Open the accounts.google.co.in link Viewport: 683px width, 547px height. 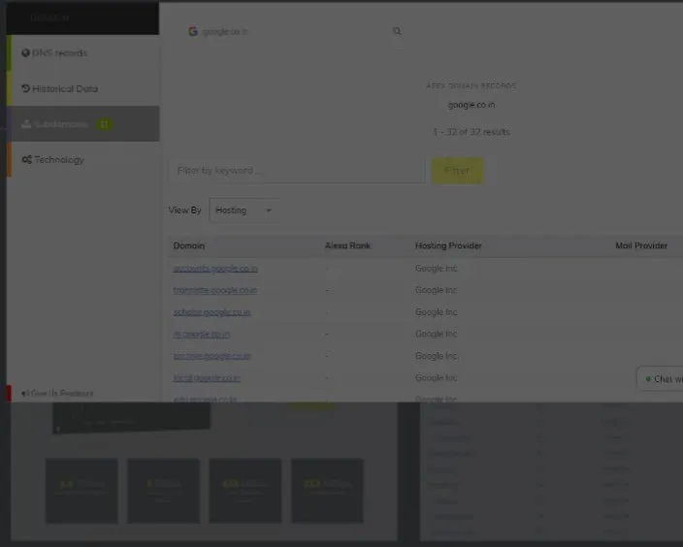(215, 269)
